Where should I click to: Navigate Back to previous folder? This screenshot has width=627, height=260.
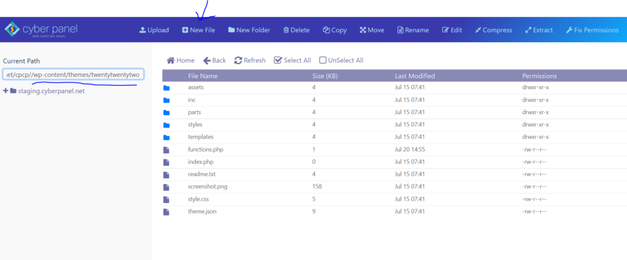pos(215,60)
